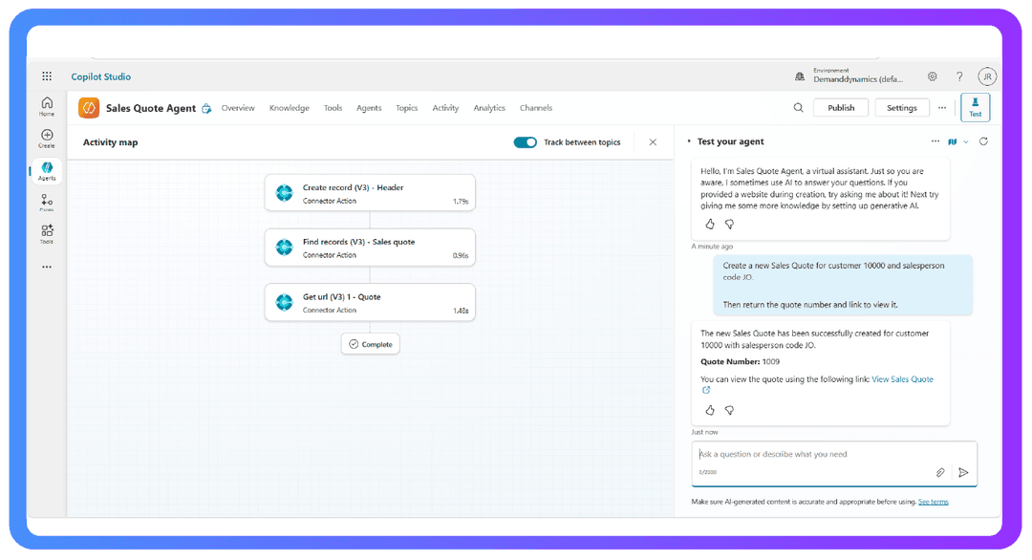Image resolution: width=1032 pixels, height=560 pixels.
Task: Open the app launcher waffle icon
Action: [x=47, y=76]
